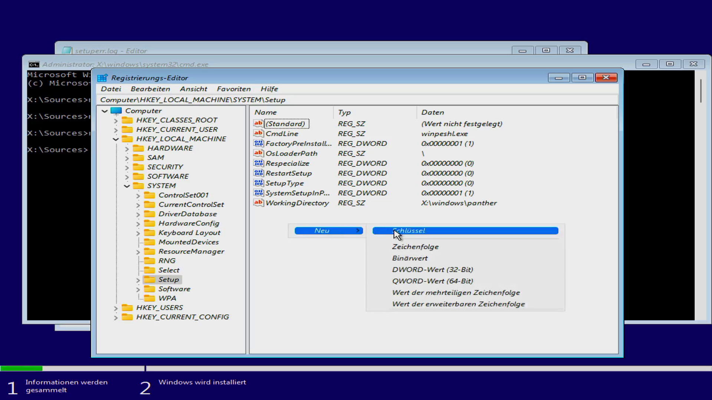712x400 pixels.
Task: Click the cmd.exe window title icon
Action: (34, 64)
